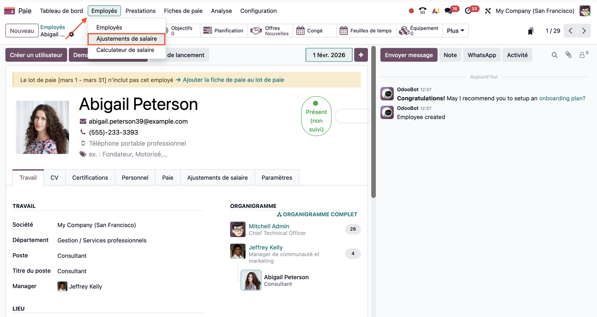Choose Calculateur de salaire from the menu
The width and height of the screenshot is (597, 317).
click(125, 50)
